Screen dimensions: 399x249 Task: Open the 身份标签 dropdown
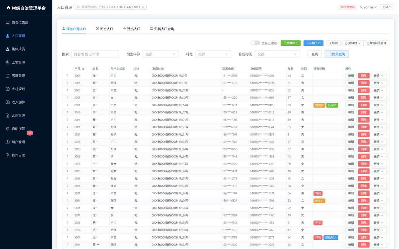click(277, 54)
